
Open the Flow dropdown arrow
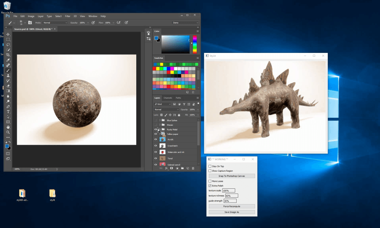113,23
